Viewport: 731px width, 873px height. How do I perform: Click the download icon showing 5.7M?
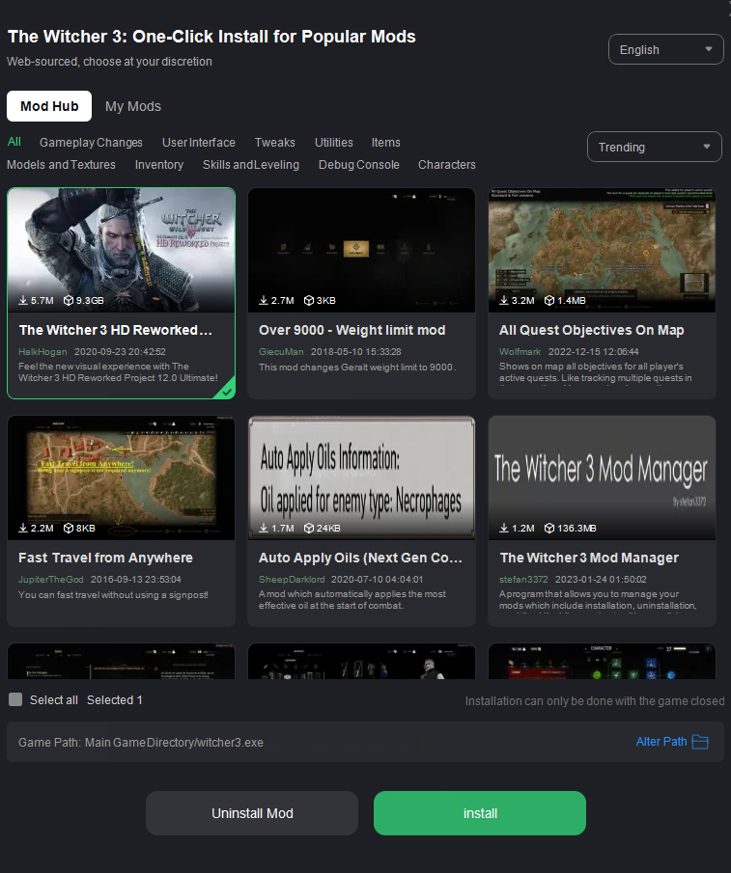(x=23, y=300)
